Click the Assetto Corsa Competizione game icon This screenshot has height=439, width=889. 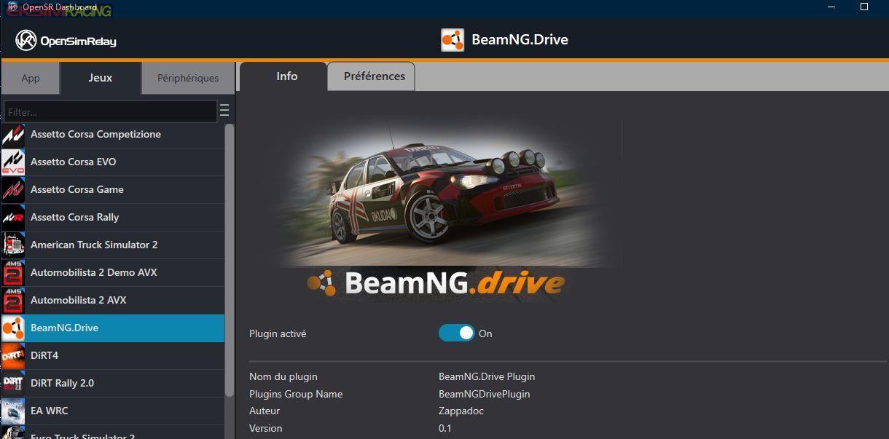coord(13,135)
